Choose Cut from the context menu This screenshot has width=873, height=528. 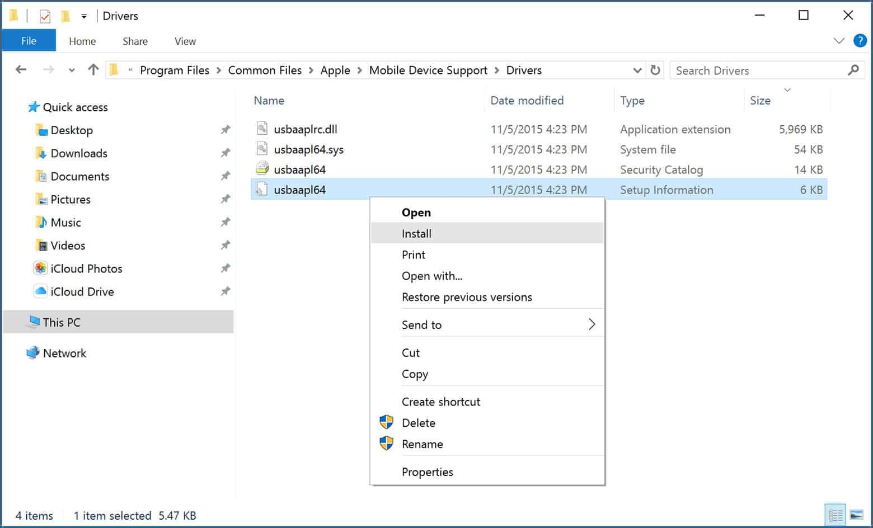(487, 352)
